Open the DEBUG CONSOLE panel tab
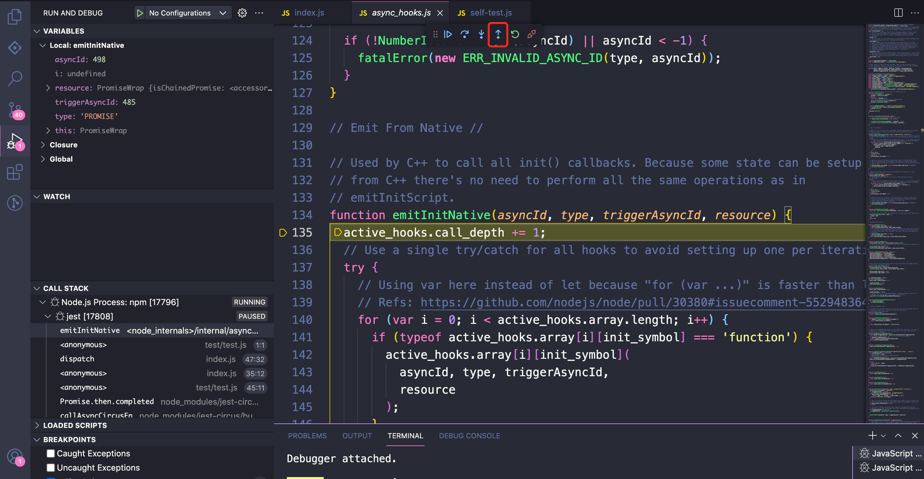The width and height of the screenshot is (924, 479). (x=469, y=436)
